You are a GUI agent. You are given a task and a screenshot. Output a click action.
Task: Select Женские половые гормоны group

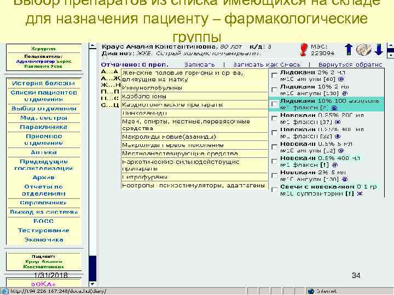tap(194, 76)
